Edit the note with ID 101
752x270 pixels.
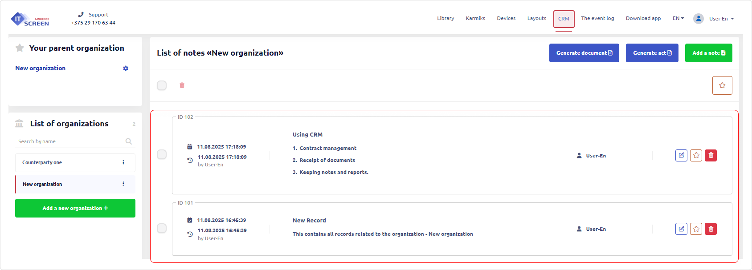681,229
